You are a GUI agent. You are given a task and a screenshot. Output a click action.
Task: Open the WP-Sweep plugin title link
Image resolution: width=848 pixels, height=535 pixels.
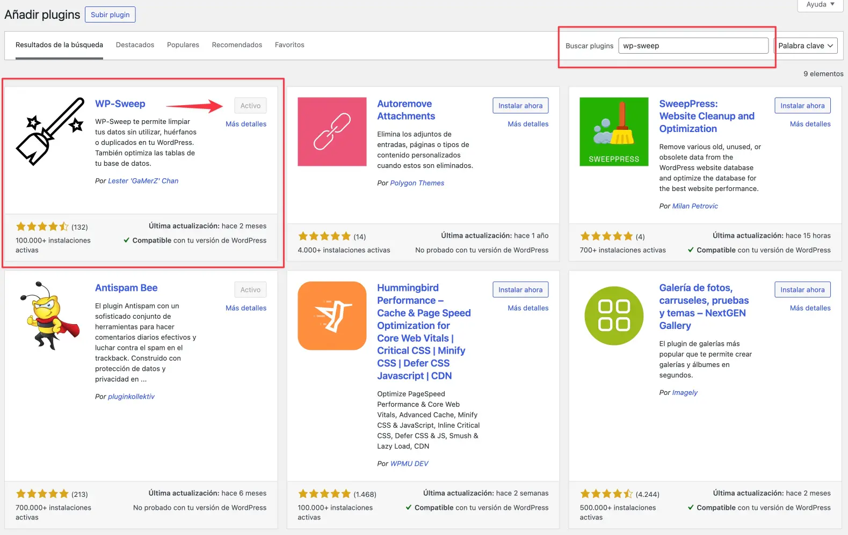[120, 104]
